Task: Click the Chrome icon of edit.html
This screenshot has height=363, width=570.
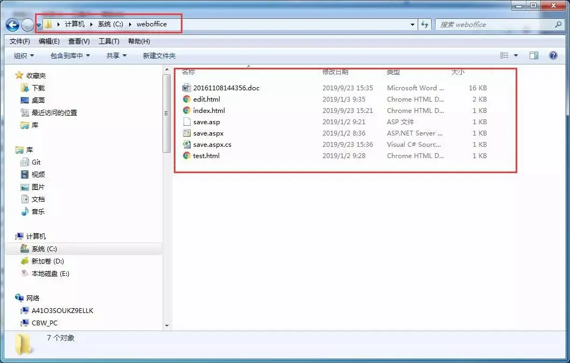Action: [186, 99]
